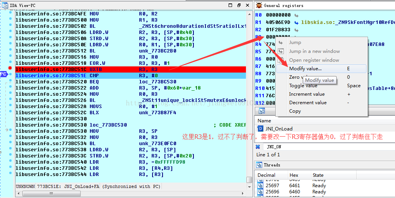The image size is (395, 198).
Task: Click the disassembly vertical scrollbar down arrow
Action: point(249,187)
